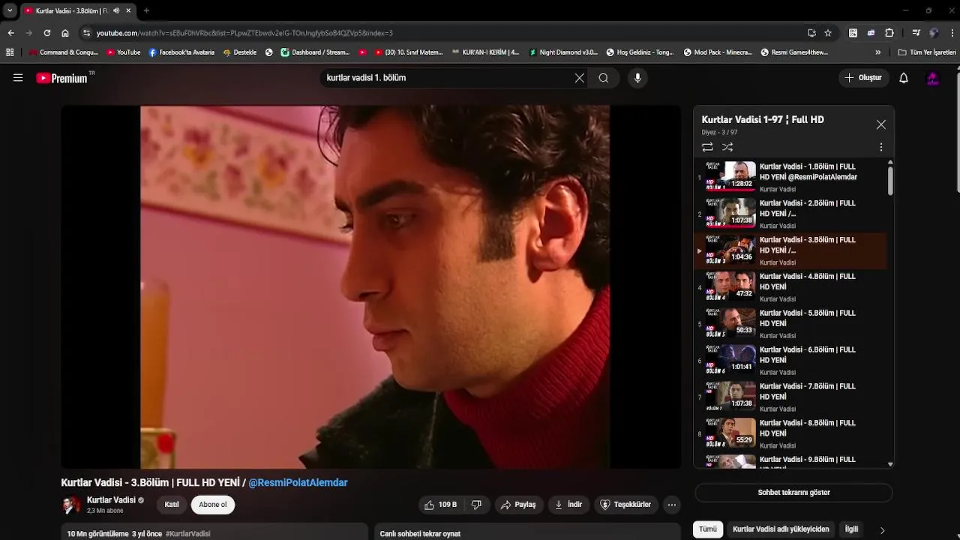This screenshot has height=540, width=960.
Task: Open the account avatar menu
Action: click(x=933, y=78)
